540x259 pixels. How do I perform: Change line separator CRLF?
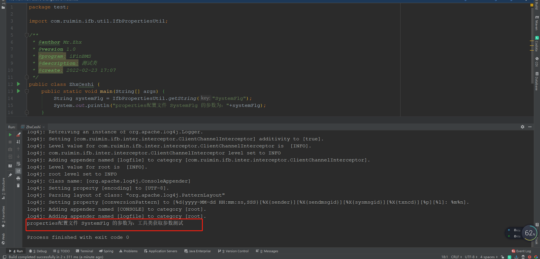[456, 257]
